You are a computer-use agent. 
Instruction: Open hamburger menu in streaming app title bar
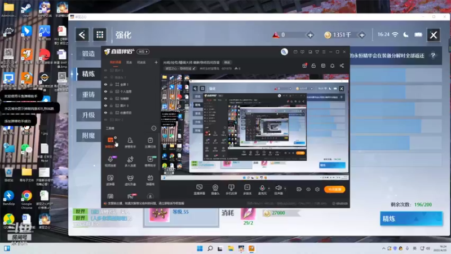click(324, 52)
